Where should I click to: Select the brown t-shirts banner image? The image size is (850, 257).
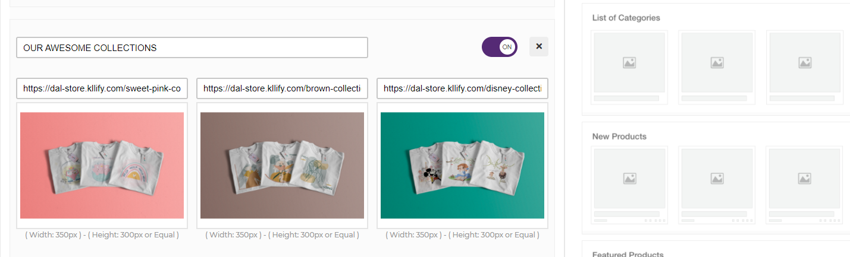coord(282,165)
